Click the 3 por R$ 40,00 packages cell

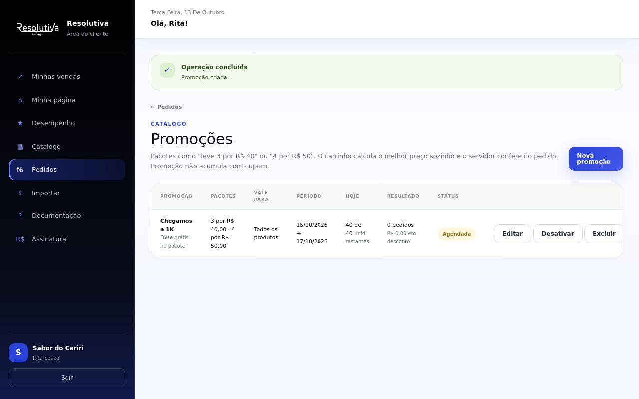[223, 233]
